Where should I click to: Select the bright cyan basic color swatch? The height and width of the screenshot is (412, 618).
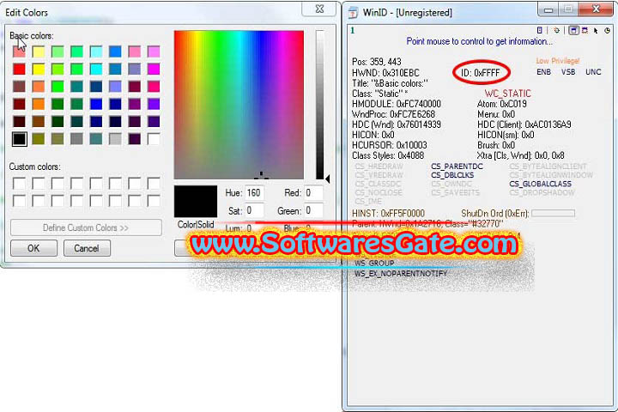click(96, 69)
